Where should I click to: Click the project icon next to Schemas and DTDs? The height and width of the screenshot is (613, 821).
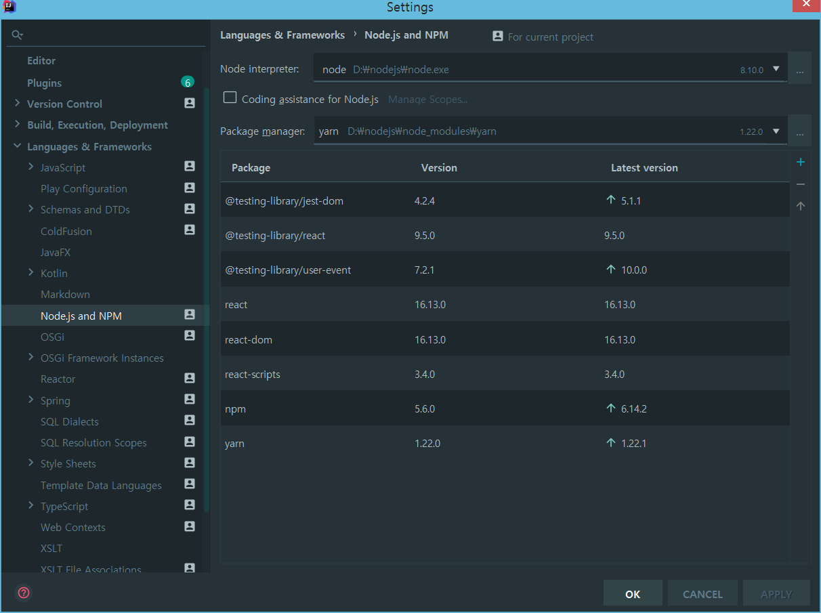click(x=190, y=209)
